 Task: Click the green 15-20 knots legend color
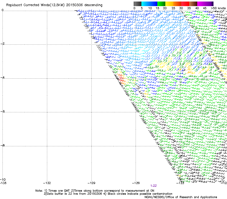161,4
